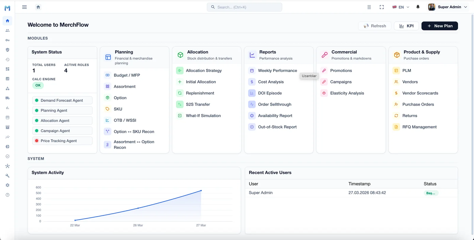This screenshot has width=474, height=240.
Task: Click the list lines icon in top bar
Action: pyautogui.click(x=369, y=7)
